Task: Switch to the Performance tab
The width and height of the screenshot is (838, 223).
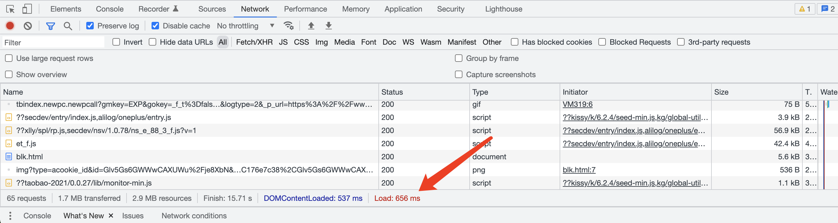Action: click(305, 9)
